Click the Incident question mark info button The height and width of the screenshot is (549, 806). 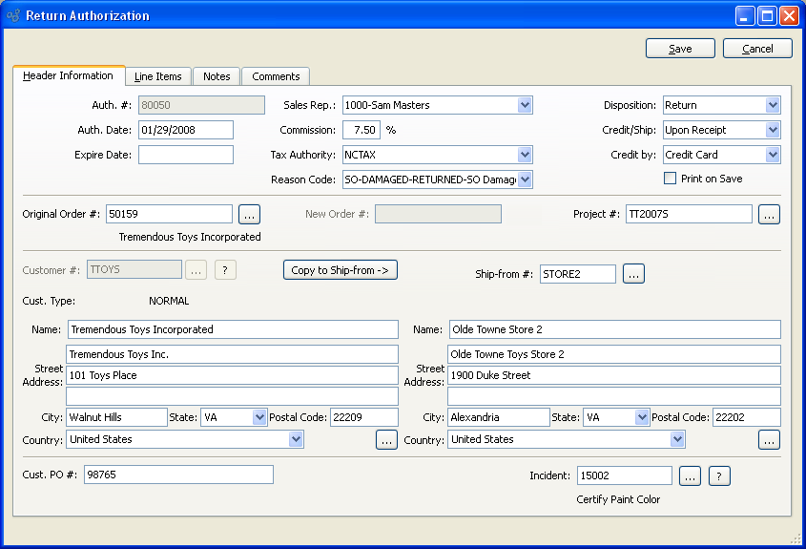(x=720, y=475)
